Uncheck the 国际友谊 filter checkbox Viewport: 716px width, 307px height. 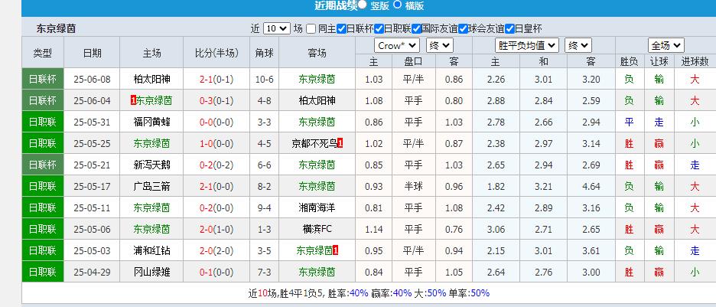(417, 28)
